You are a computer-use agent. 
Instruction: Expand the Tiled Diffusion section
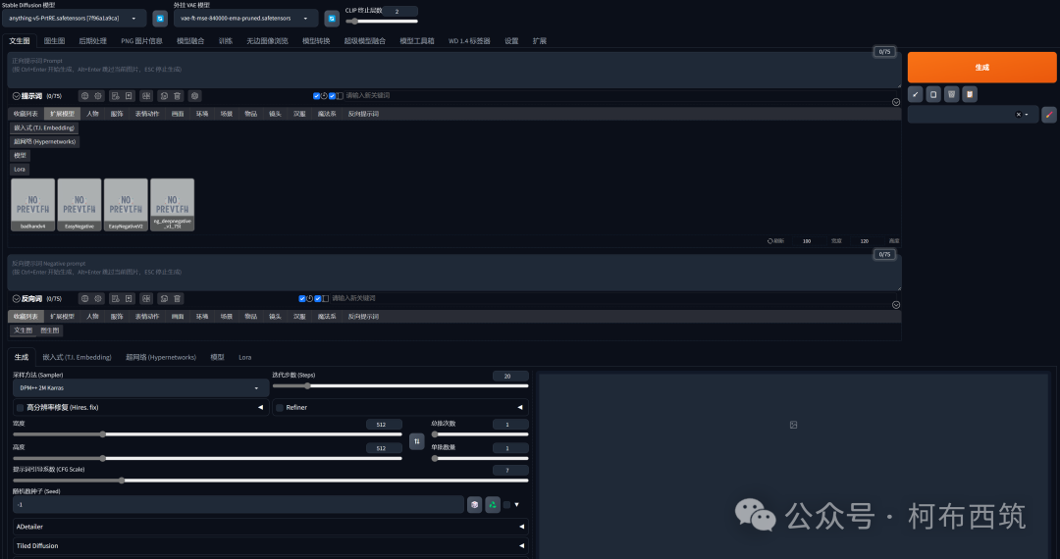(x=271, y=545)
